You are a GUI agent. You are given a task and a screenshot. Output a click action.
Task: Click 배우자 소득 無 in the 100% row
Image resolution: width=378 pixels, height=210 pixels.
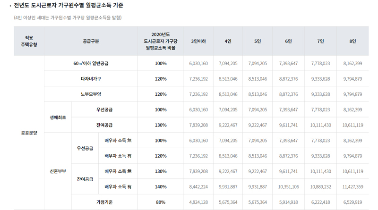coord(118,141)
